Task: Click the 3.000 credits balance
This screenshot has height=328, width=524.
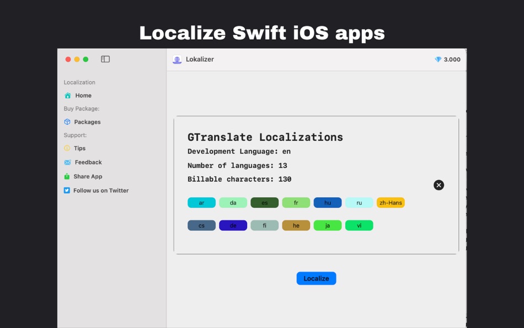Action: point(452,60)
